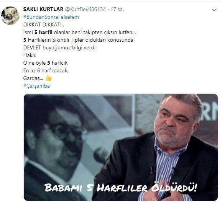Screen dimensions: 222x204
Task: Open the attached tweet image
Action: coord(121,147)
